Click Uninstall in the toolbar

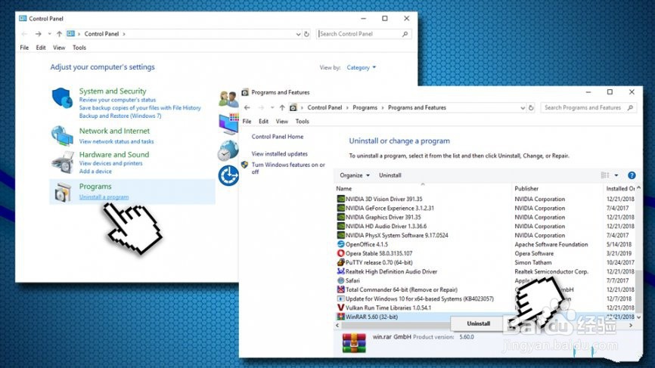390,175
